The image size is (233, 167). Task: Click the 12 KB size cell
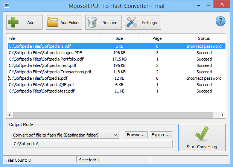click(119, 78)
